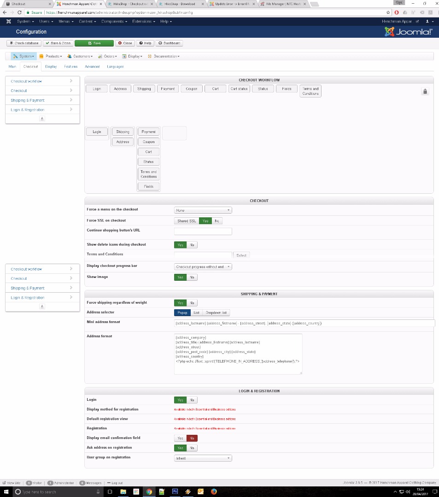
Task: Open Help from the Joomla toolbar
Action: coord(145,43)
